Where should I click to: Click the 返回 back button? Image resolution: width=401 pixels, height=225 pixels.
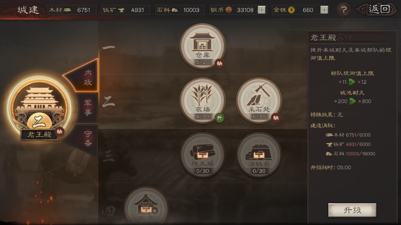(x=377, y=10)
